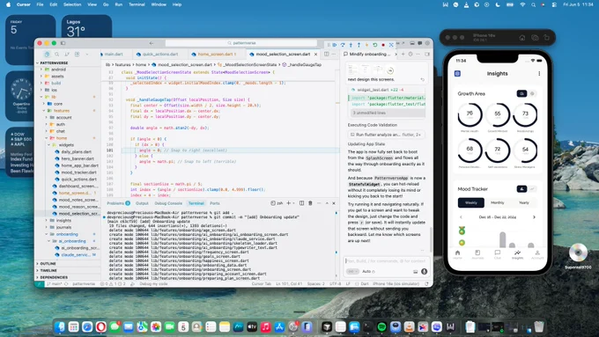Open the Debug Console panel tab
This screenshot has height=337, width=599.
click(x=168, y=203)
